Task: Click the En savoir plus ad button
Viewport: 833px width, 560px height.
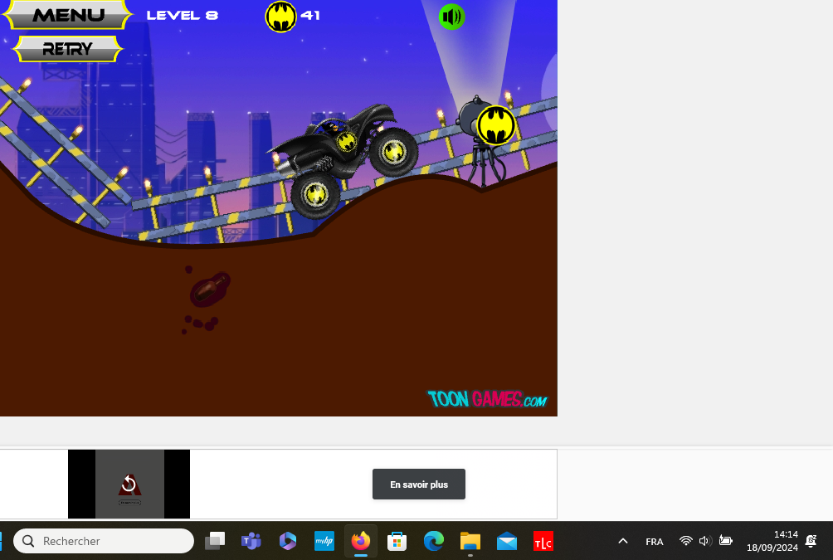Action: 419,484
